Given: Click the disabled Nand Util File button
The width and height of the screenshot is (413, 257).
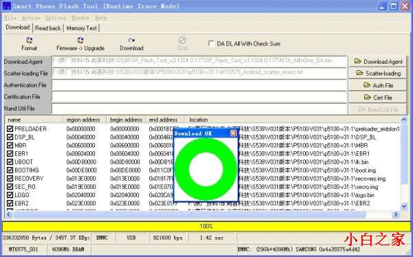Looking at the screenshot, I should tap(377, 109).
